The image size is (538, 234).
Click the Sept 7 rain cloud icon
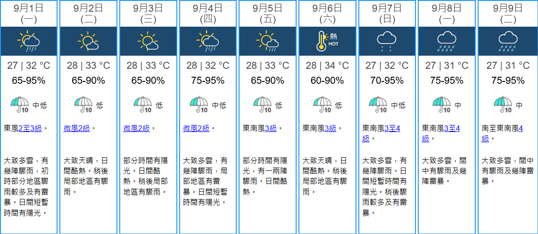387,41
